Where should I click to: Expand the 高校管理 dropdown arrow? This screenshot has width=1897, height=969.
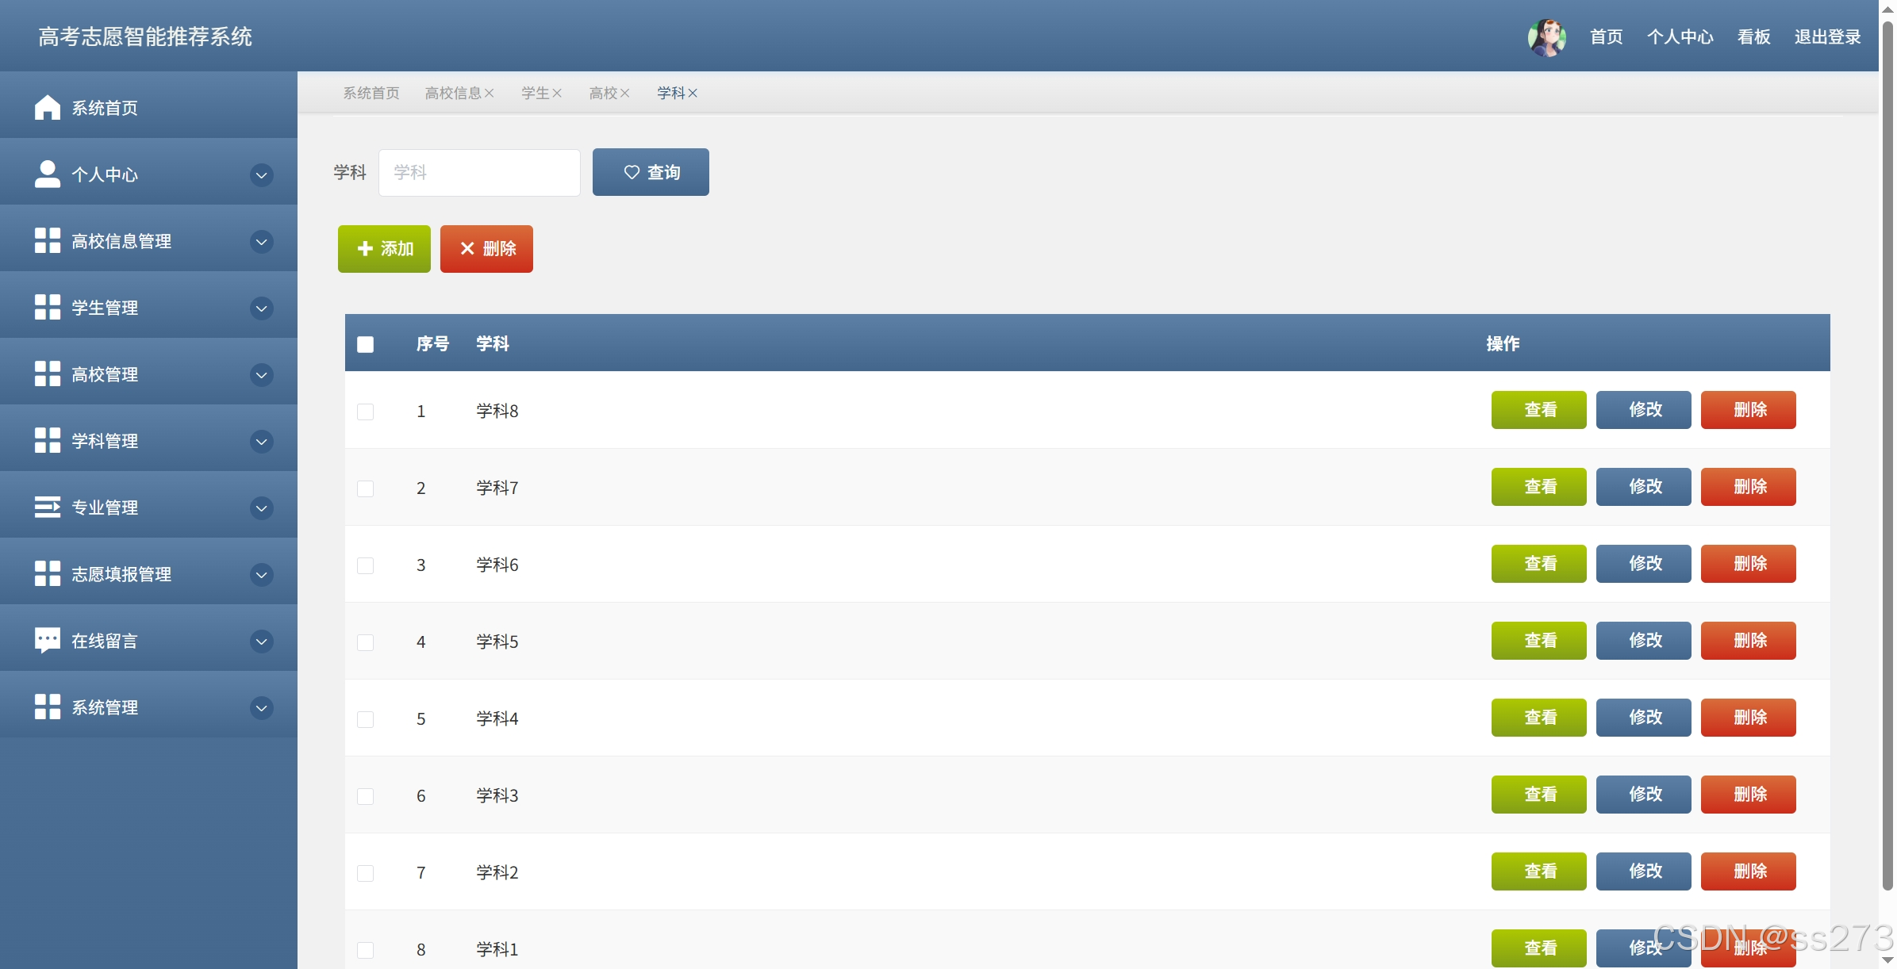261,374
